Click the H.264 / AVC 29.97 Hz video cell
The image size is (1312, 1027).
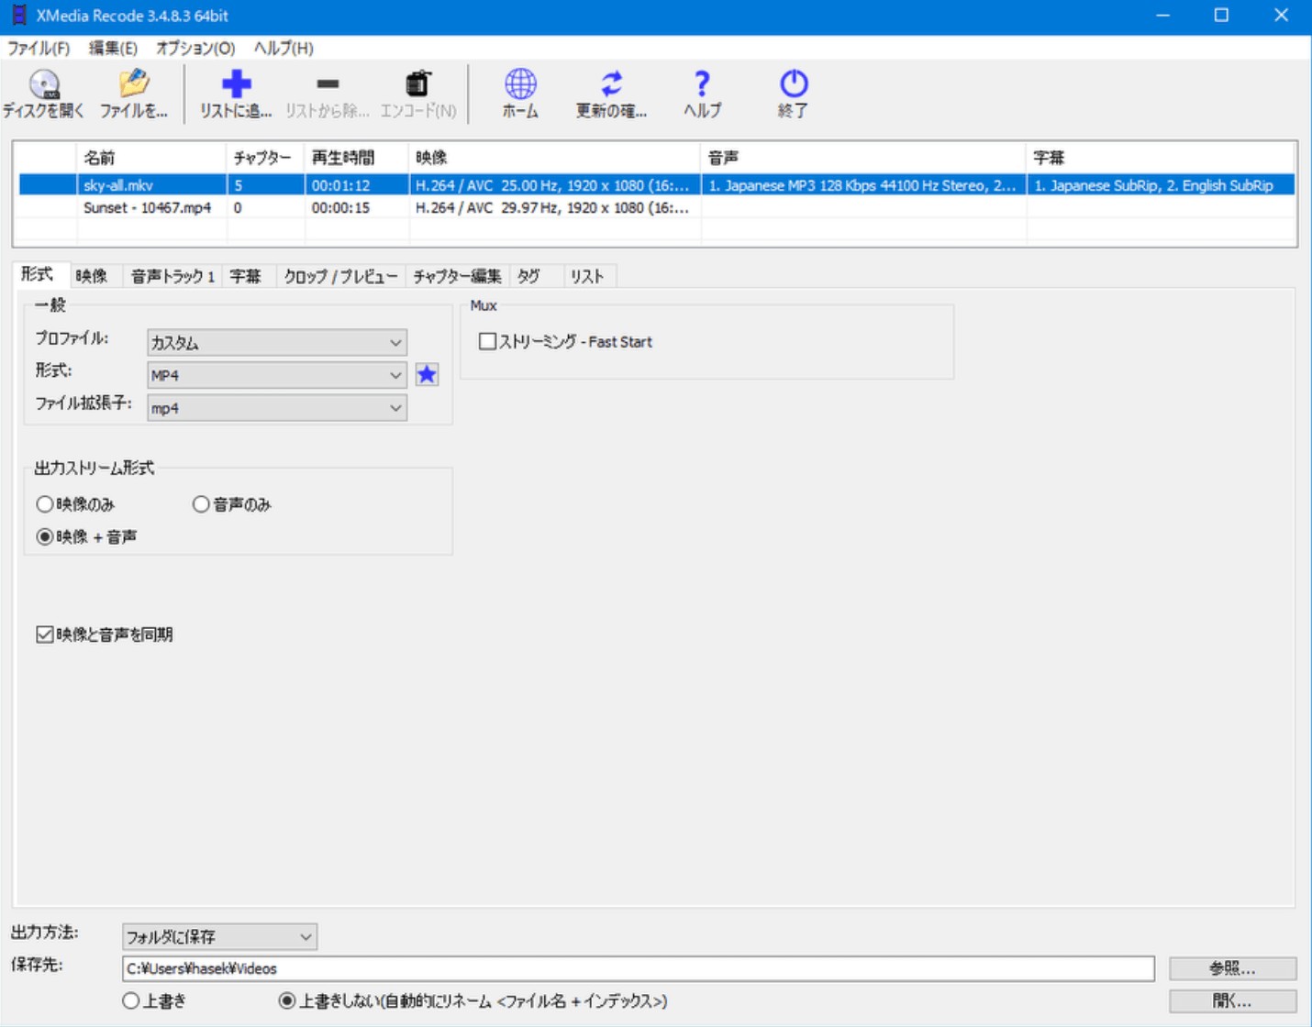click(554, 208)
